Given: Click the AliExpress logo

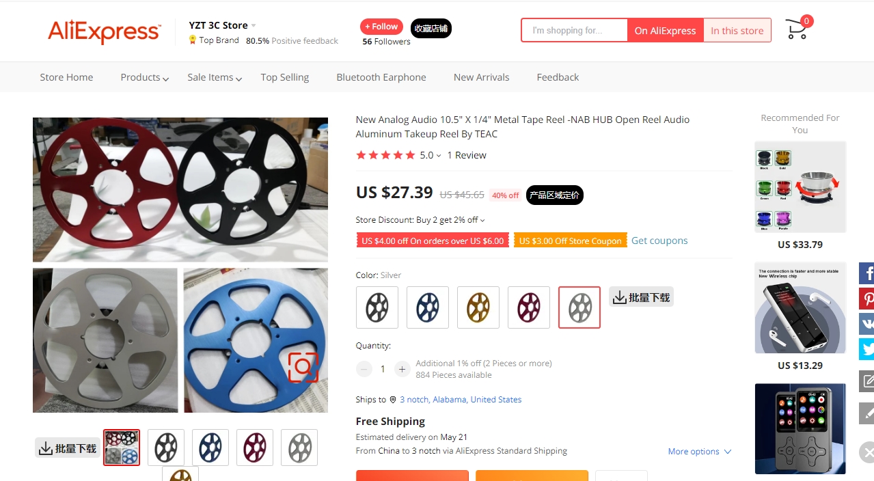Looking at the screenshot, I should (104, 31).
